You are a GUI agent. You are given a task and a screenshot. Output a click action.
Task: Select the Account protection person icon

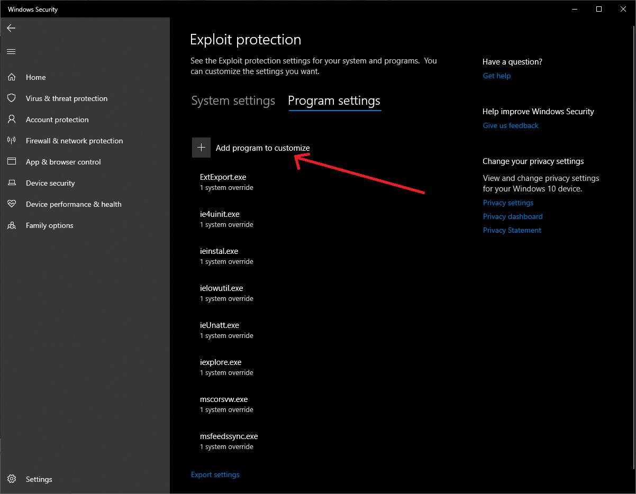(12, 120)
